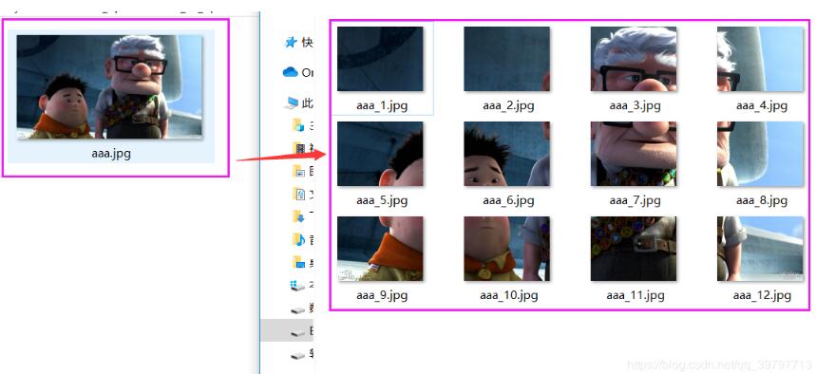Image resolution: width=816 pixels, height=374 pixels.
Task: Open the Quick access star icon
Action: [291, 42]
